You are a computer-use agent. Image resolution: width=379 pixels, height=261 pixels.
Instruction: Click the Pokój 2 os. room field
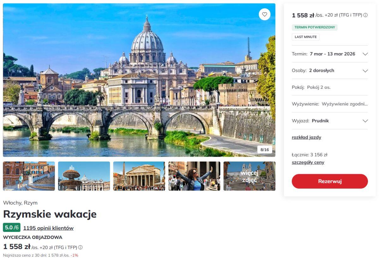330,87
